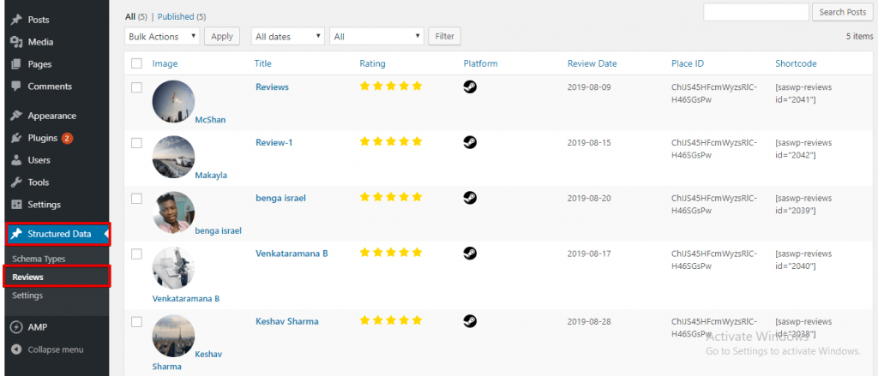Screen dimensions: 878x376
Task: Click the AMP lightning bolt icon
Action: point(17,327)
